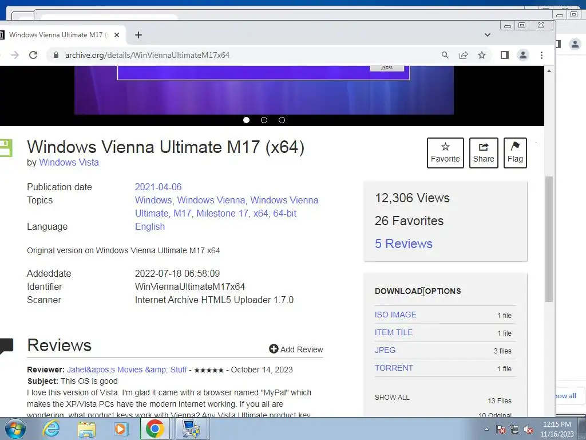
Task: Click the Windows Vienna Ultimate M17 title
Action: (x=165, y=147)
